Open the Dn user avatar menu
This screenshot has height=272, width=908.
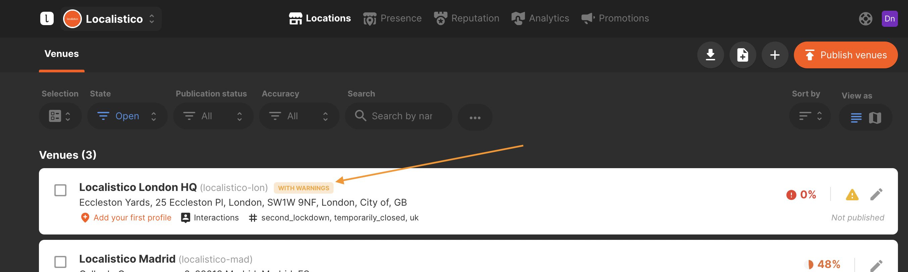890,19
